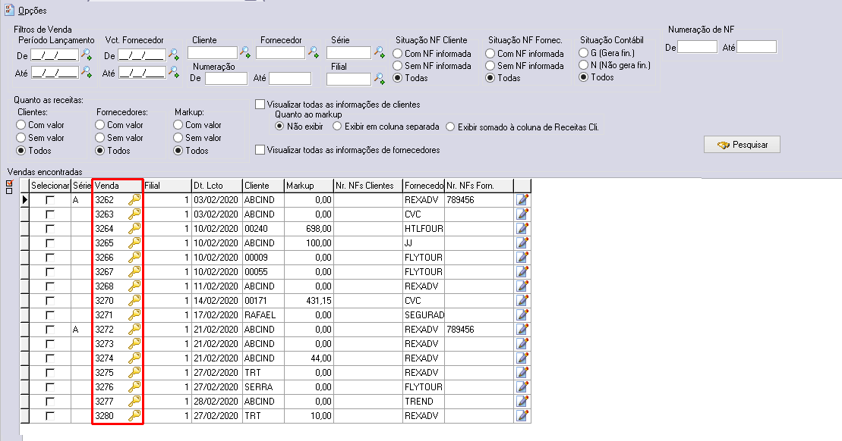Click key icon for venda 3280
Viewport: 842px width, 441px height.
pos(134,415)
